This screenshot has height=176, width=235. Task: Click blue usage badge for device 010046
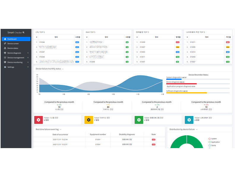77,42
